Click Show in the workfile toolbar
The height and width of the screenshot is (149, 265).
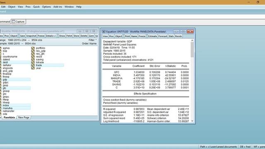click(x=62, y=36)
